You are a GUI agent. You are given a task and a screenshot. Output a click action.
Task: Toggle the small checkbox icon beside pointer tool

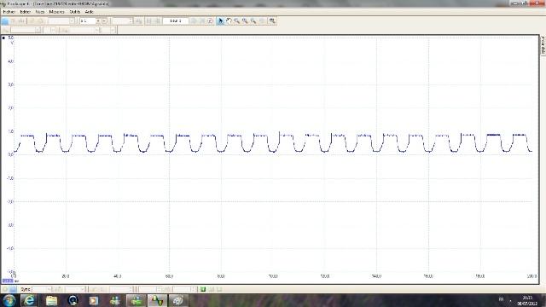point(211,20)
